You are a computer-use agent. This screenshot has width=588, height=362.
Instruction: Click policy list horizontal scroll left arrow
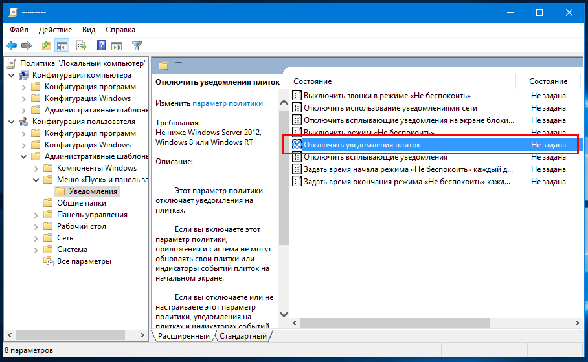295,323
